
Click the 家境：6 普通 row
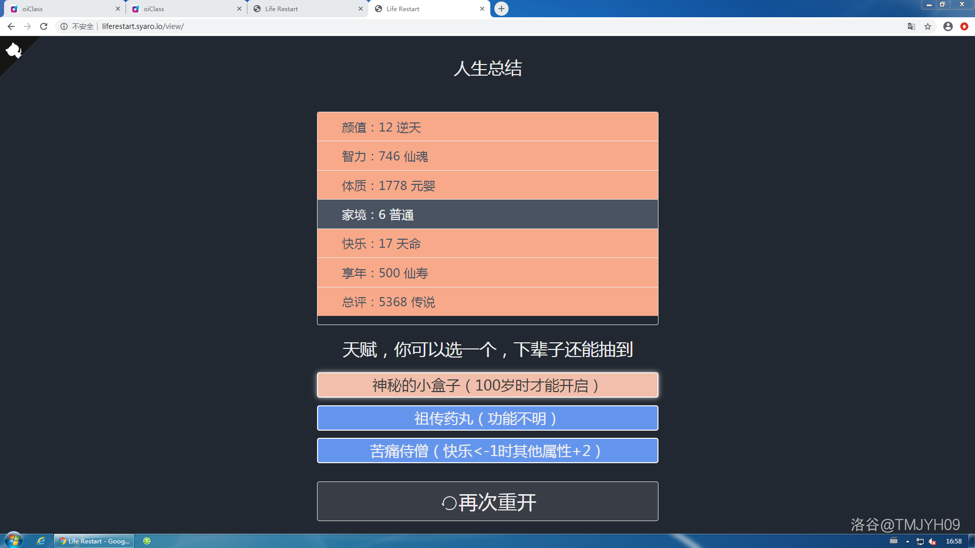tap(487, 214)
